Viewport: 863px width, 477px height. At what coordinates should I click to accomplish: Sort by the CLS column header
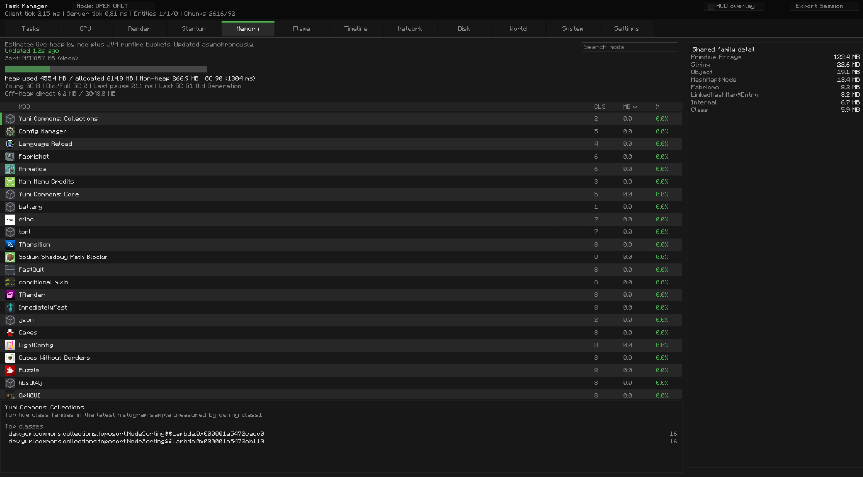pyautogui.click(x=600, y=107)
